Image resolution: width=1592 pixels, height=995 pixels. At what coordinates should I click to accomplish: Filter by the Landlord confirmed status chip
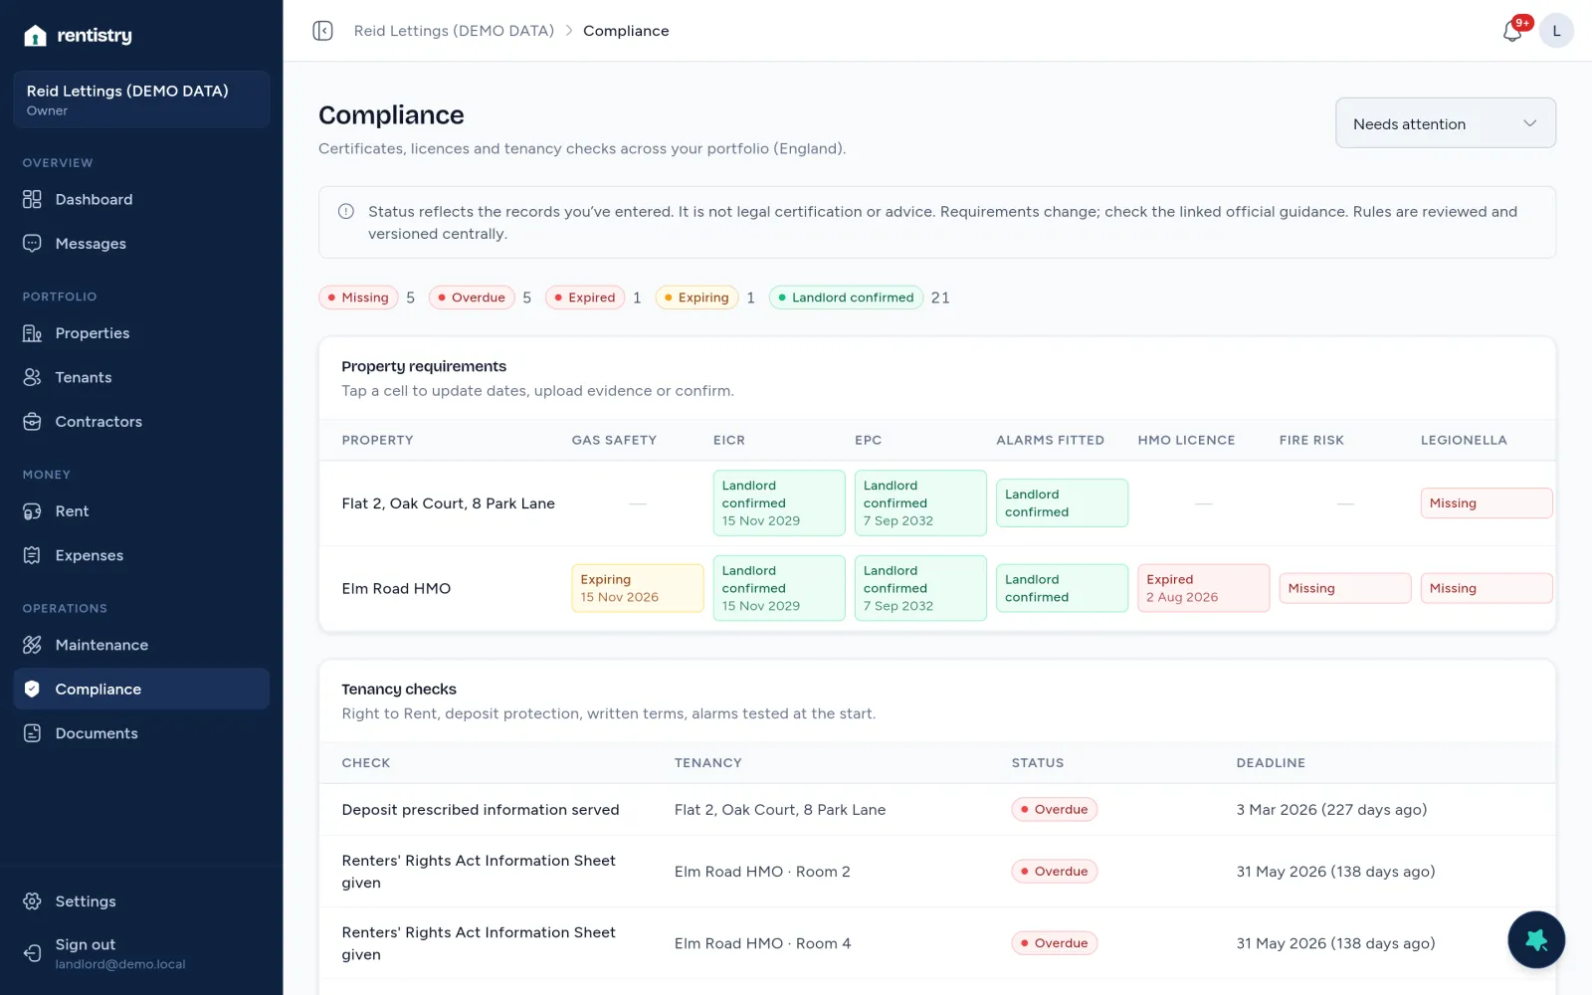click(x=846, y=298)
